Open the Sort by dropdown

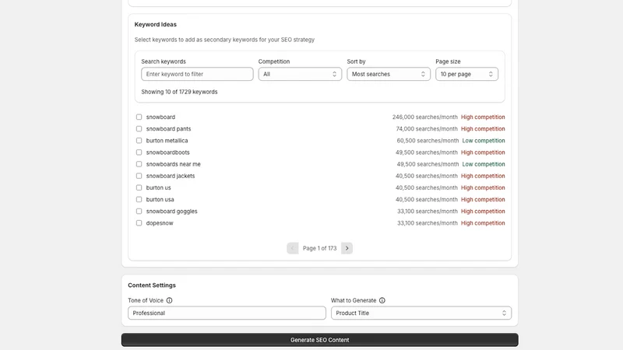[389, 74]
